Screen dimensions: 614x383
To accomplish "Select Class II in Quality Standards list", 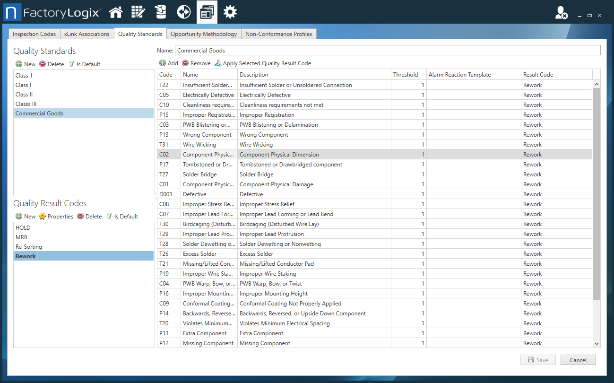I will tap(24, 95).
